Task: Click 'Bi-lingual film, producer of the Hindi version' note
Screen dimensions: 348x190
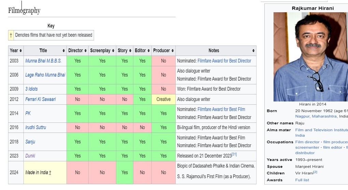Action: tap(214, 128)
